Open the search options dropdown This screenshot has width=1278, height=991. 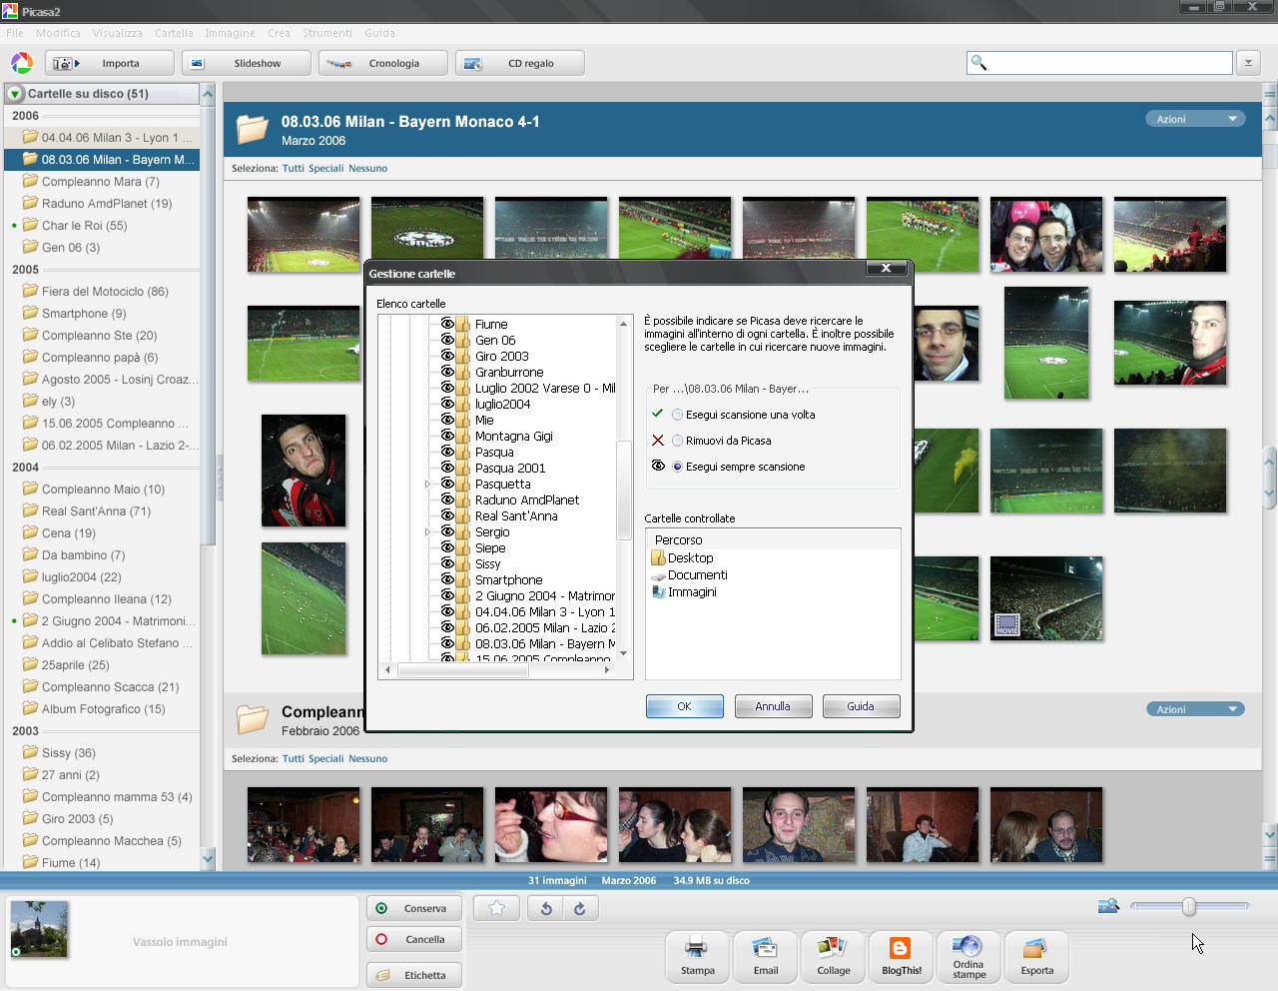[x=1247, y=63]
